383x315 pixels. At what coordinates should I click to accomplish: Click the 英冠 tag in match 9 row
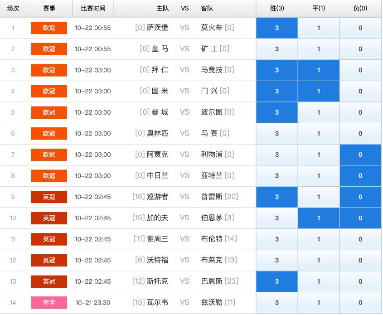pyautogui.click(x=49, y=197)
